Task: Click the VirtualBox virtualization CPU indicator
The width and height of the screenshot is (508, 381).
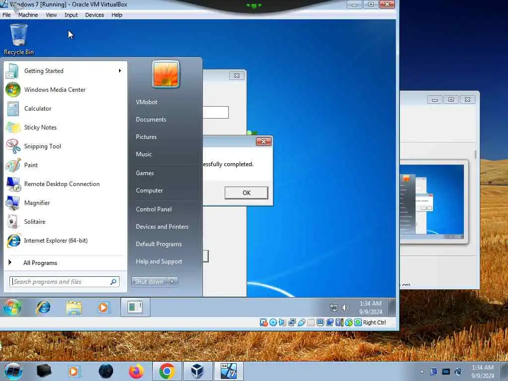Action: 339,322
